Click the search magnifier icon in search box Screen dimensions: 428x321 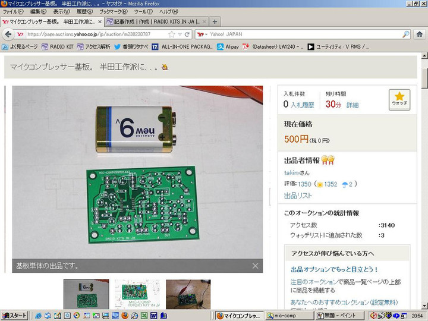click(x=405, y=34)
